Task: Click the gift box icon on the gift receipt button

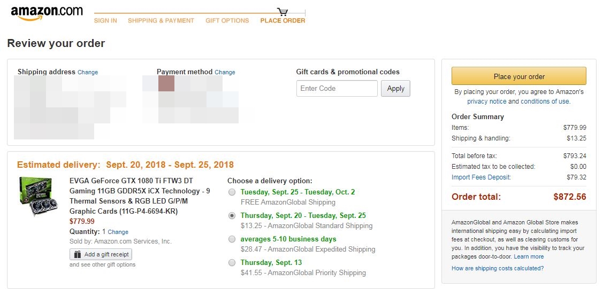Action: tap(78, 254)
